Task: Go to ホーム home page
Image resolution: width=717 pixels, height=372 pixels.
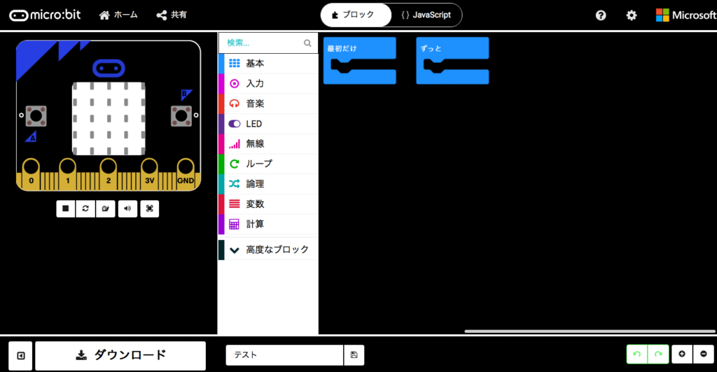Action: [118, 15]
